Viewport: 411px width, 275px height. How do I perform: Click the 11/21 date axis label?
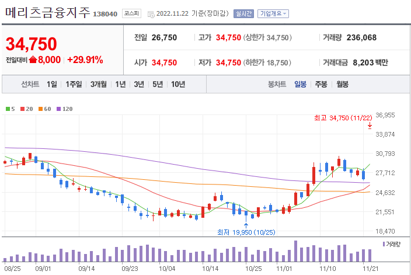[x=371, y=269]
